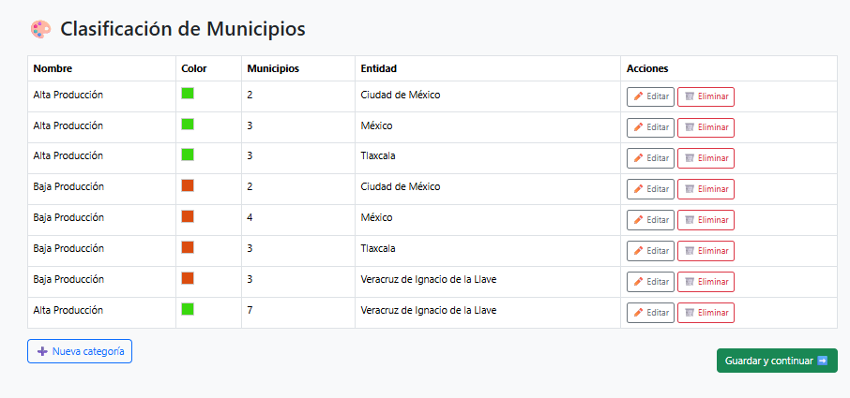The height and width of the screenshot is (398, 850).
Task: Click pencil icon for Alta Producción Ciudad de México
Action: [639, 96]
